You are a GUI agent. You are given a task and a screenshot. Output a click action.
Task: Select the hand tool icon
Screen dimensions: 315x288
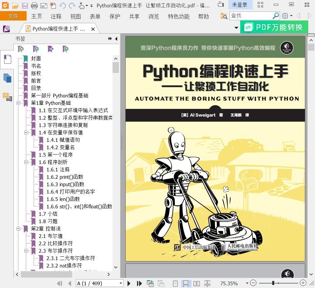pyautogui.click(x=82, y=5)
